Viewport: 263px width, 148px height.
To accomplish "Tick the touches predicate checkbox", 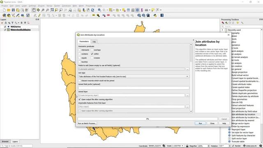I will 80,62.
